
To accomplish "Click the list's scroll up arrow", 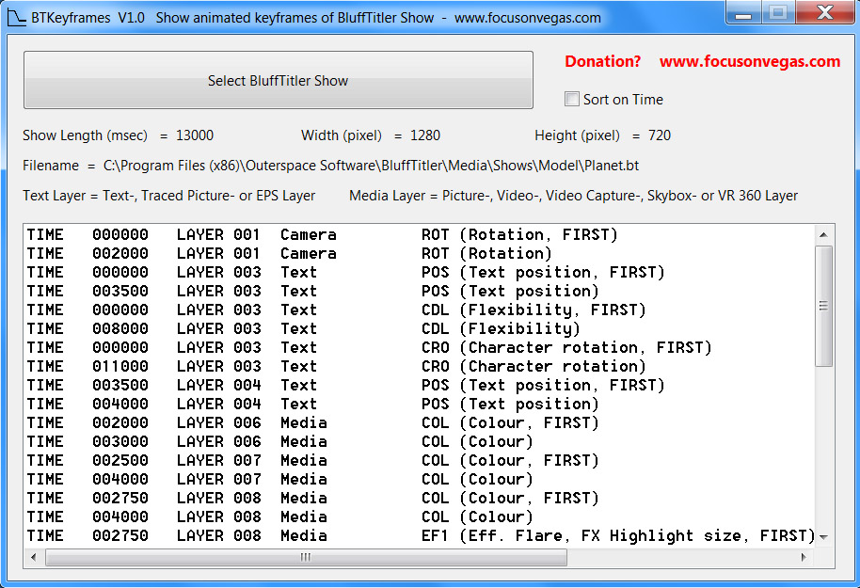I will (x=823, y=234).
